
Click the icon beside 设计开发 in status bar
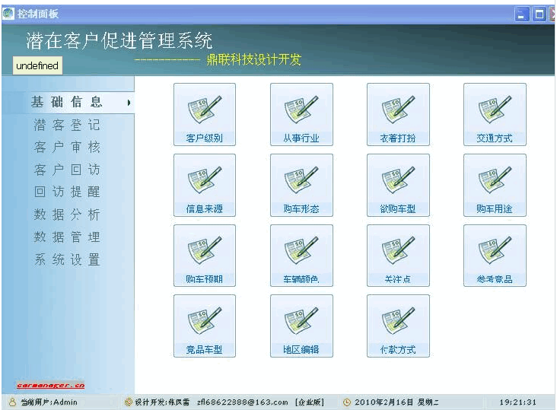[x=129, y=402]
